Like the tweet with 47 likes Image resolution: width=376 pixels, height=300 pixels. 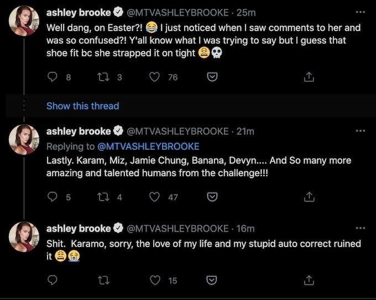[x=155, y=197]
